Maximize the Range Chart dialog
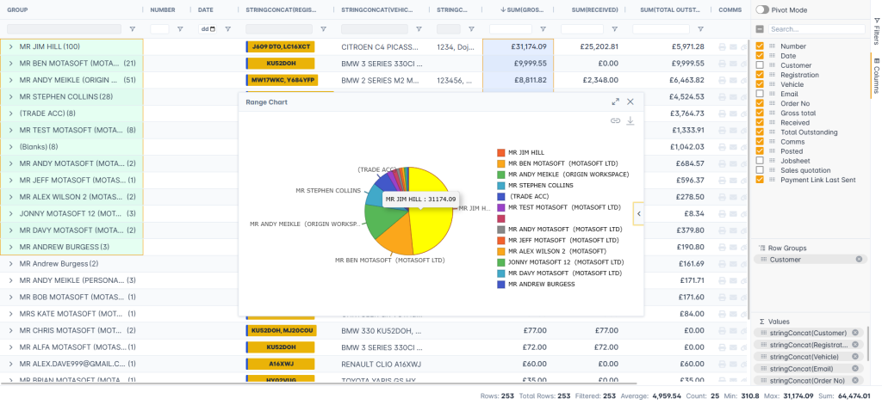 pos(615,101)
